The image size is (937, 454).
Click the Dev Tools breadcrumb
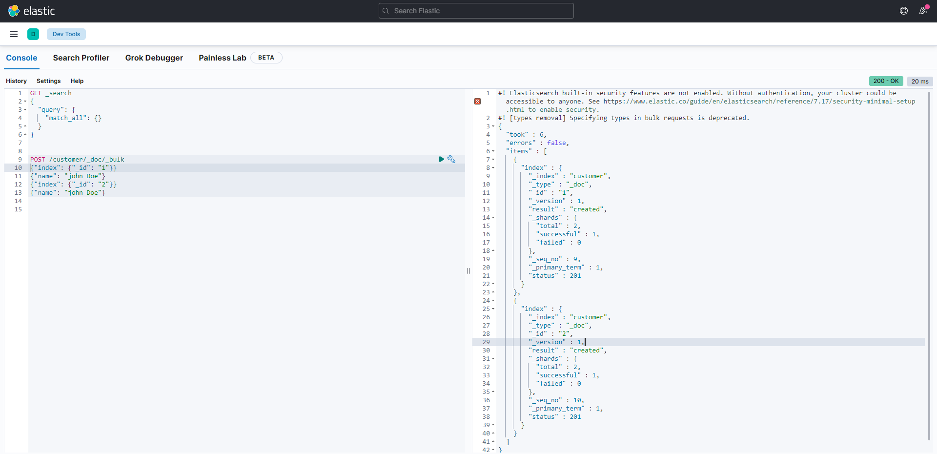(x=66, y=34)
